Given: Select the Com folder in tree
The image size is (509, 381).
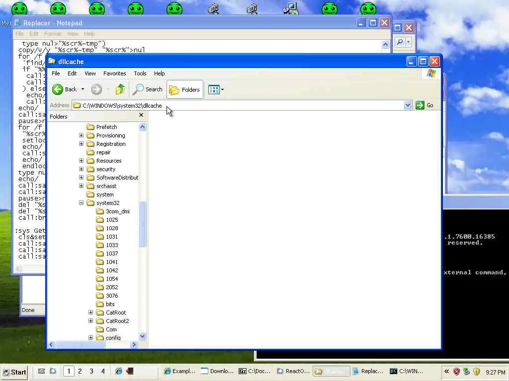Looking at the screenshot, I should point(111,329).
